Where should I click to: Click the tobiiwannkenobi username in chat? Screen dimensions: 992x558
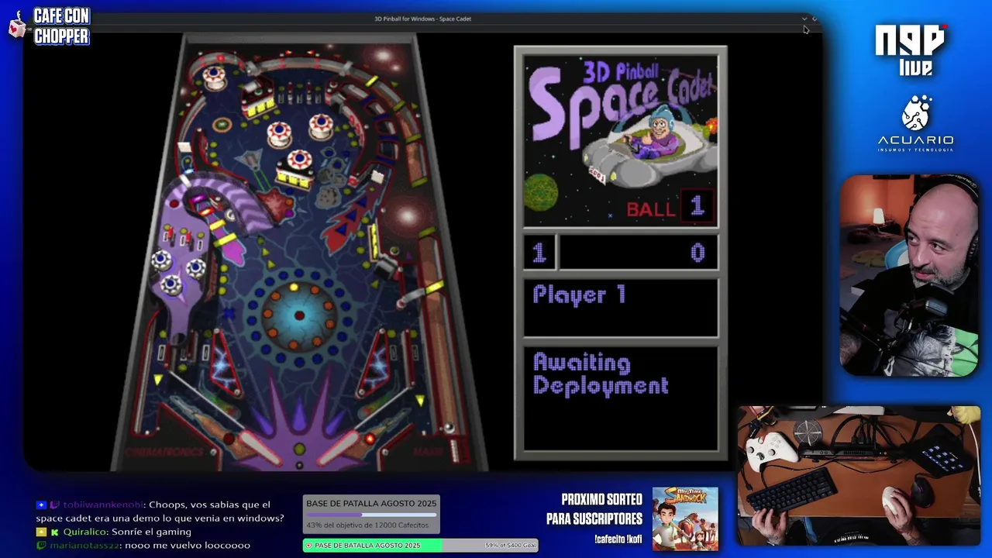point(104,505)
